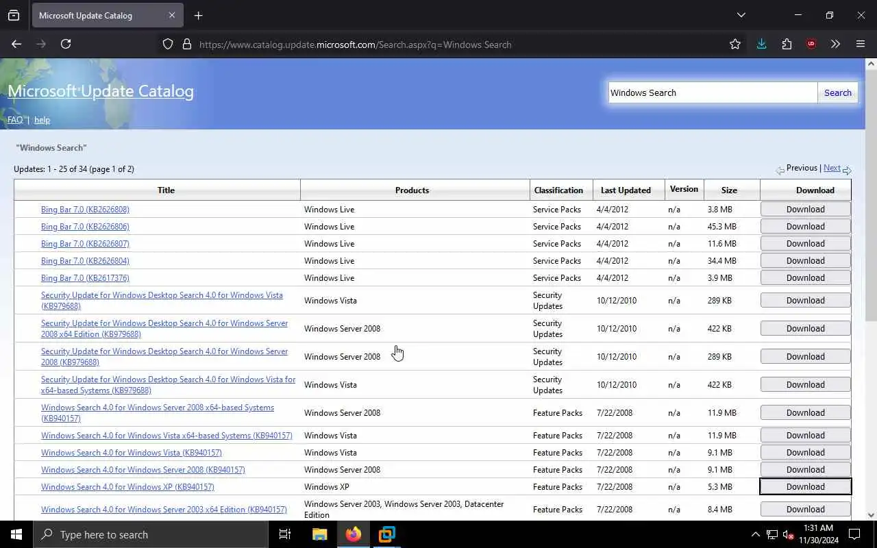Select the Microsoft Update Catalog tab
The image size is (877, 548).
coord(107,15)
